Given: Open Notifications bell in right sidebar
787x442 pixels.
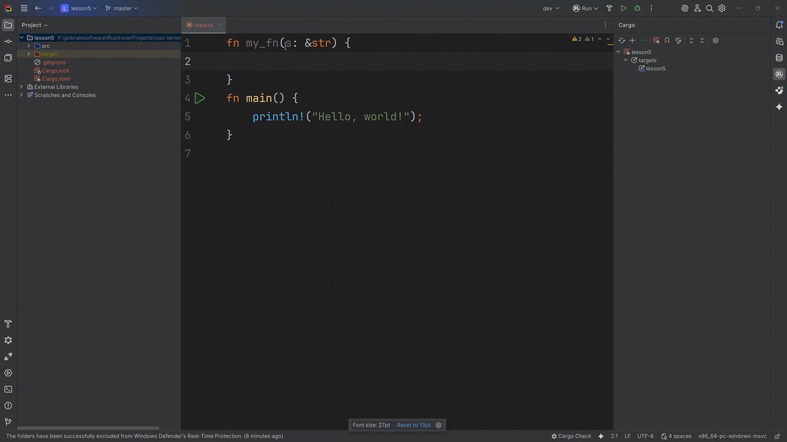Looking at the screenshot, I should point(779,25).
